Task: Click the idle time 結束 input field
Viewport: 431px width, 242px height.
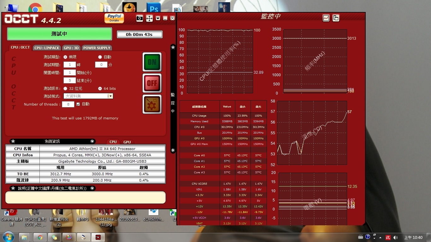Action: (70, 80)
